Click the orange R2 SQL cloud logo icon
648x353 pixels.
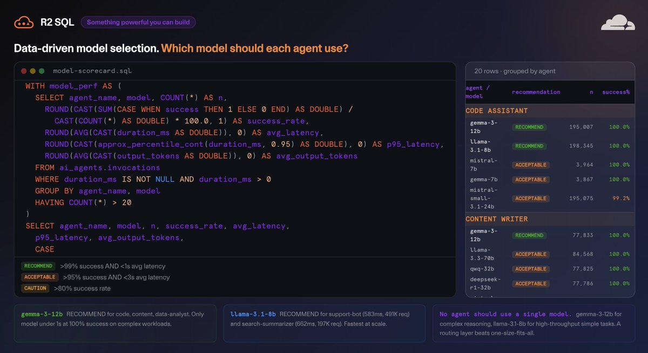click(23, 23)
